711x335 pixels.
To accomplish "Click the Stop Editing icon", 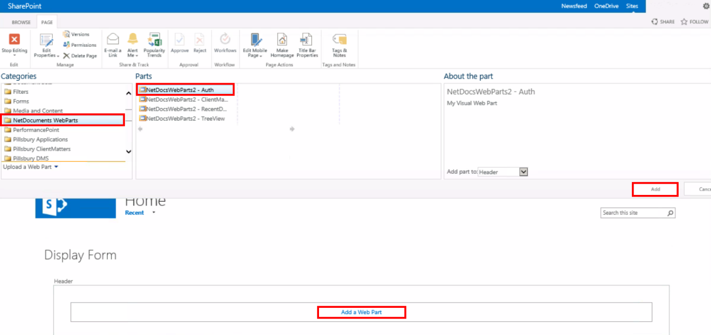I will (14, 40).
